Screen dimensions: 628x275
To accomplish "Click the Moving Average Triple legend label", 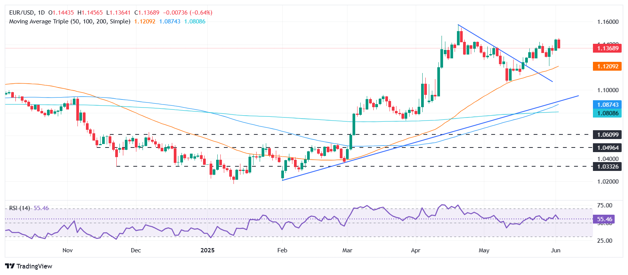I will click(x=70, y=22).
